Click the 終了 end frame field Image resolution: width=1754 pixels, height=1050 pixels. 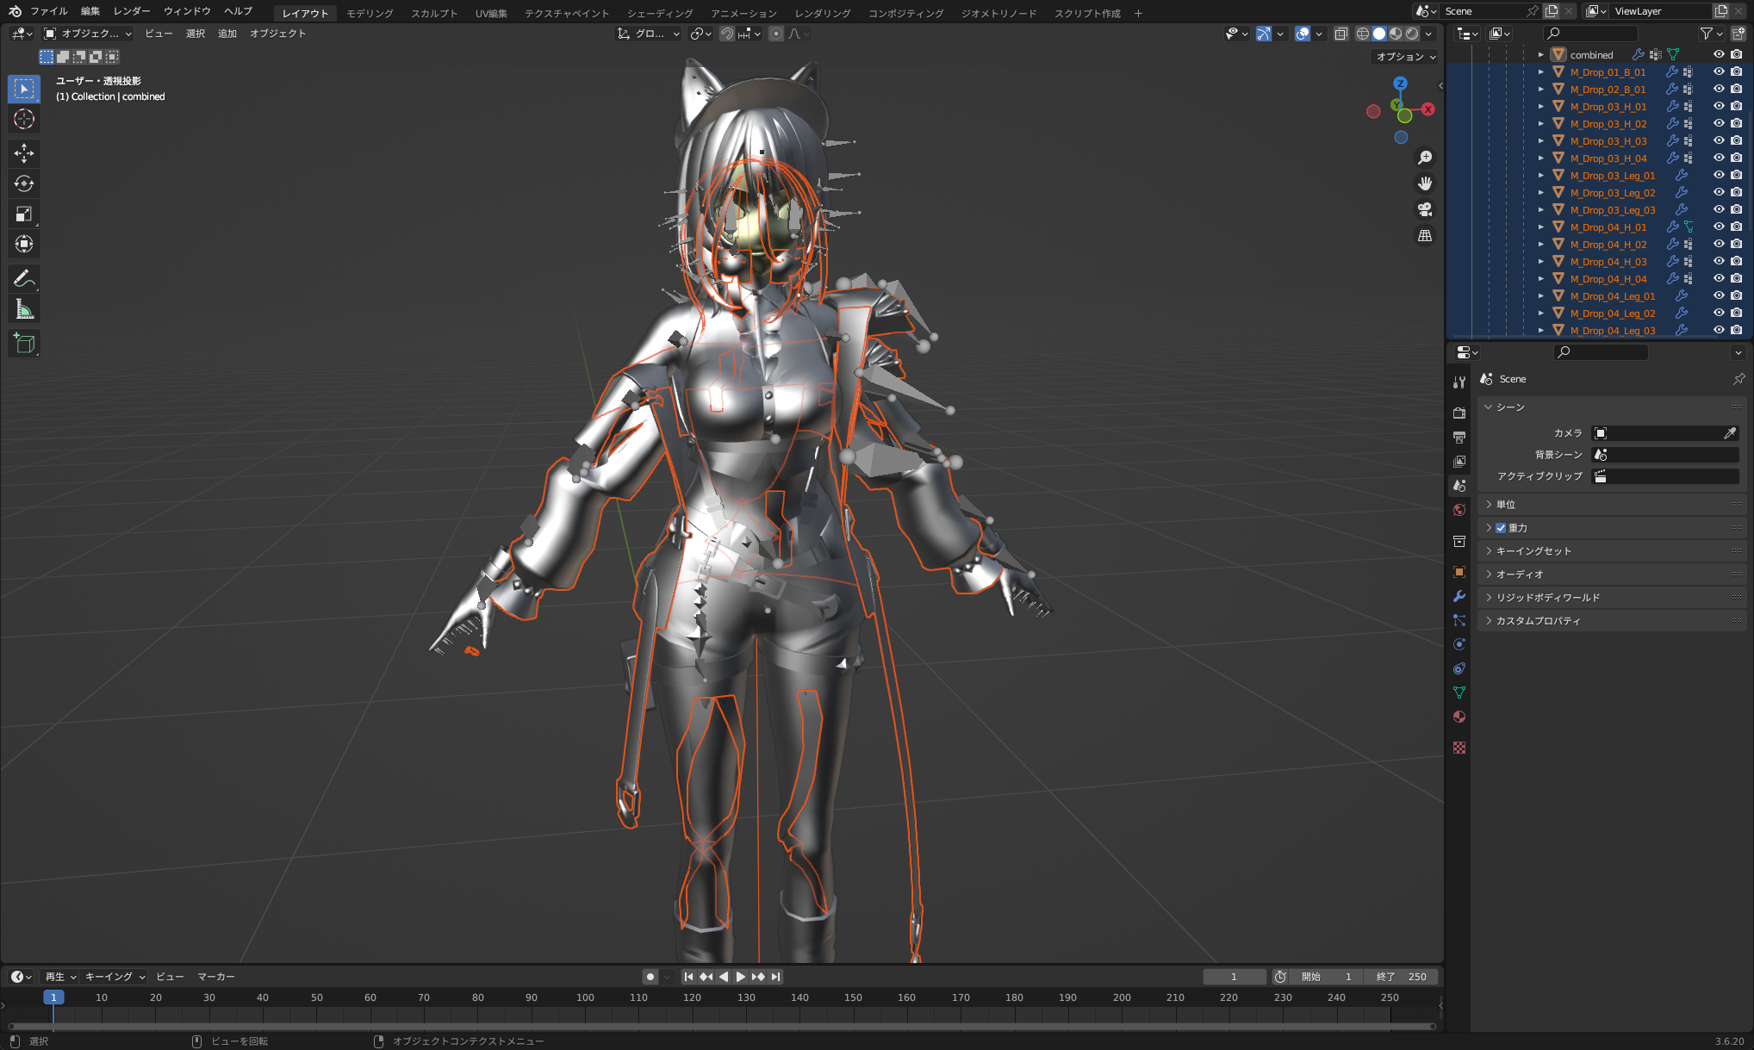[1402, 977]
